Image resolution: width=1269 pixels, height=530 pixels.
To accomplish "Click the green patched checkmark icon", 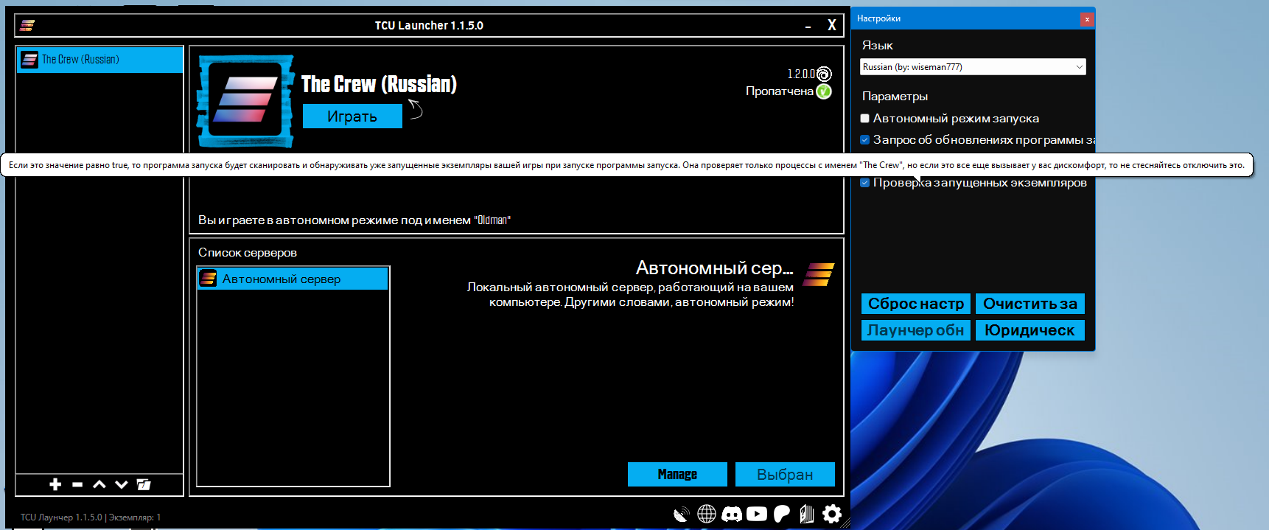I will [x=824, y=91].
